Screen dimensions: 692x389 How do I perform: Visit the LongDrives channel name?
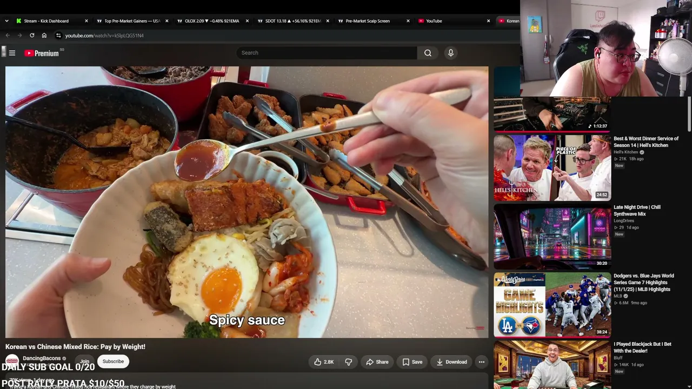[x=624, y=220]
